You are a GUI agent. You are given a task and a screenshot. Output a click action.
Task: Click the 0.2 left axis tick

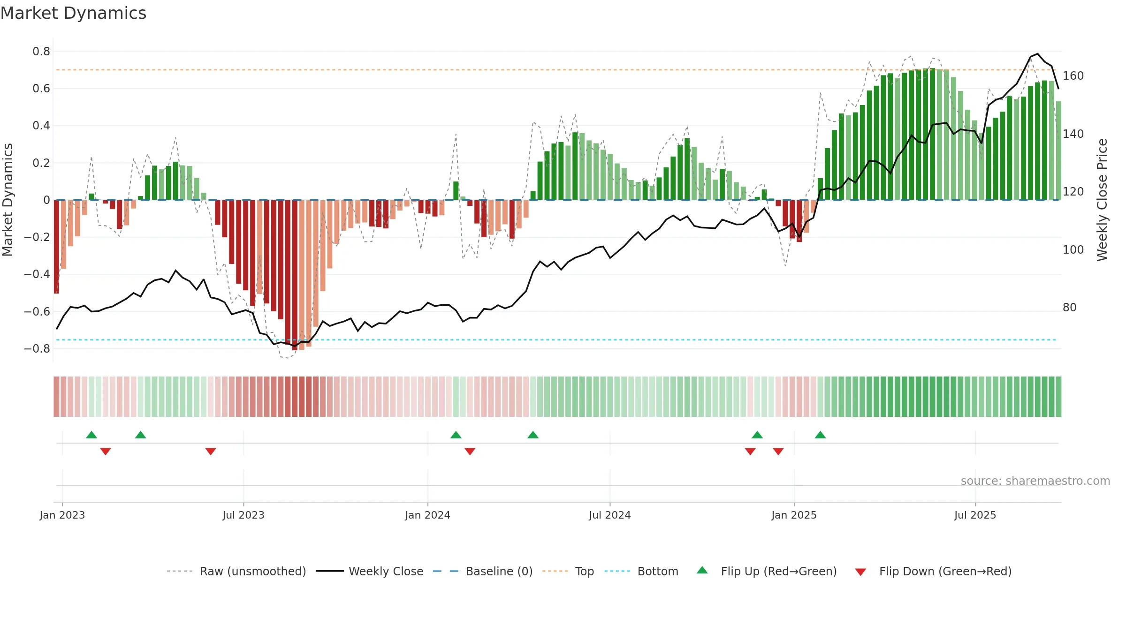pyautogui.click(x=41, y=163)
